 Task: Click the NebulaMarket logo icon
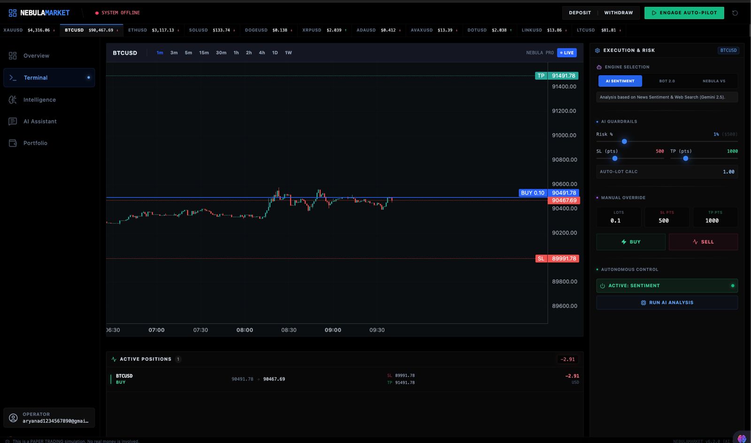13,13
